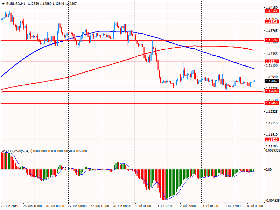Image resolution: width=280 pixels, height=210 pixels.
Task: Click the red 1.13592 level price label
Action: [x=272, y=40]
